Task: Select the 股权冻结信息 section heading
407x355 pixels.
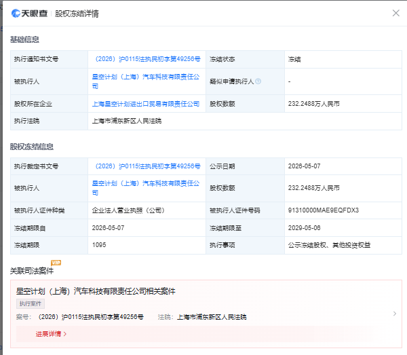Action: click(x=32, y=147)
